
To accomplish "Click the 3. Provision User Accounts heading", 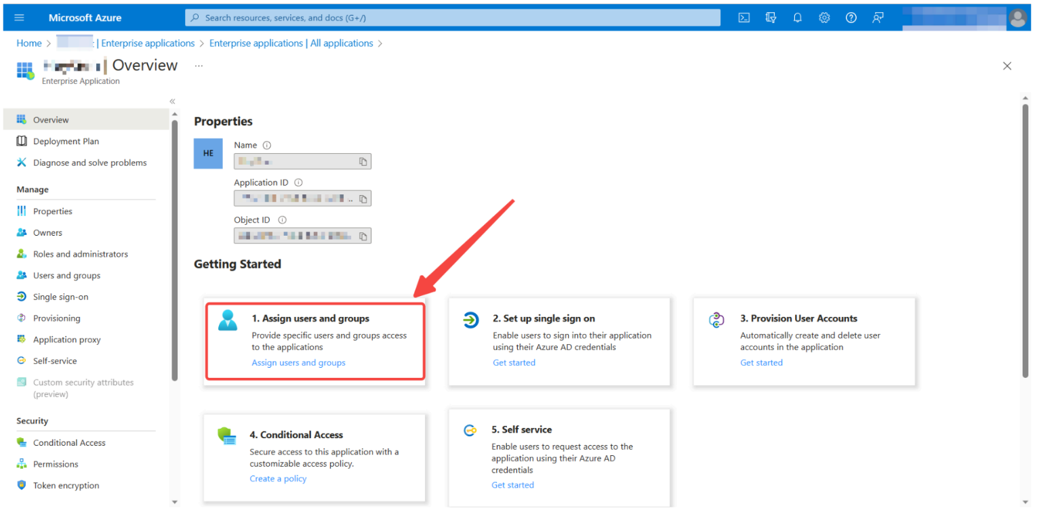I will (798, 318).
